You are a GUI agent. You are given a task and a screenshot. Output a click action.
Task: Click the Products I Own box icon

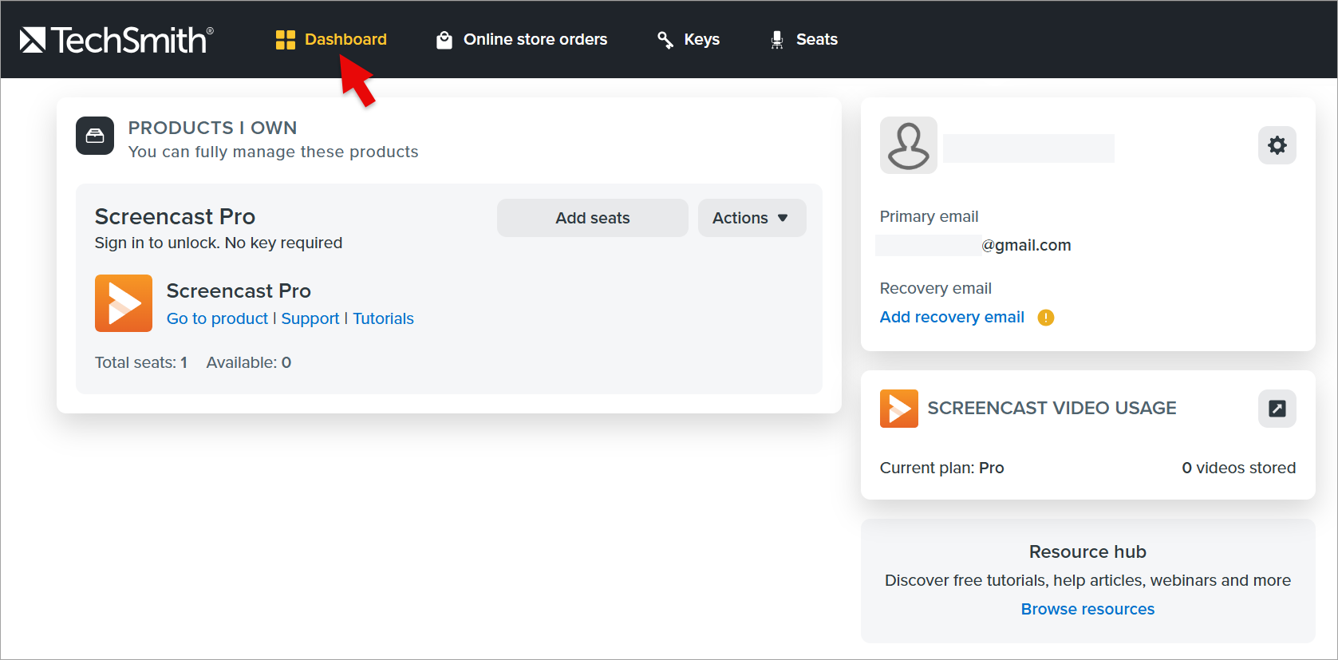click(95, 136)
